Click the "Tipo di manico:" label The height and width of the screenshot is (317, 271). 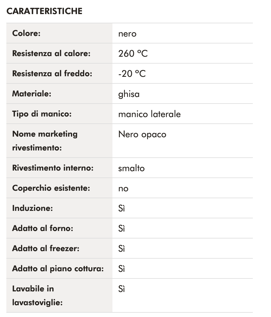point(42,114)
